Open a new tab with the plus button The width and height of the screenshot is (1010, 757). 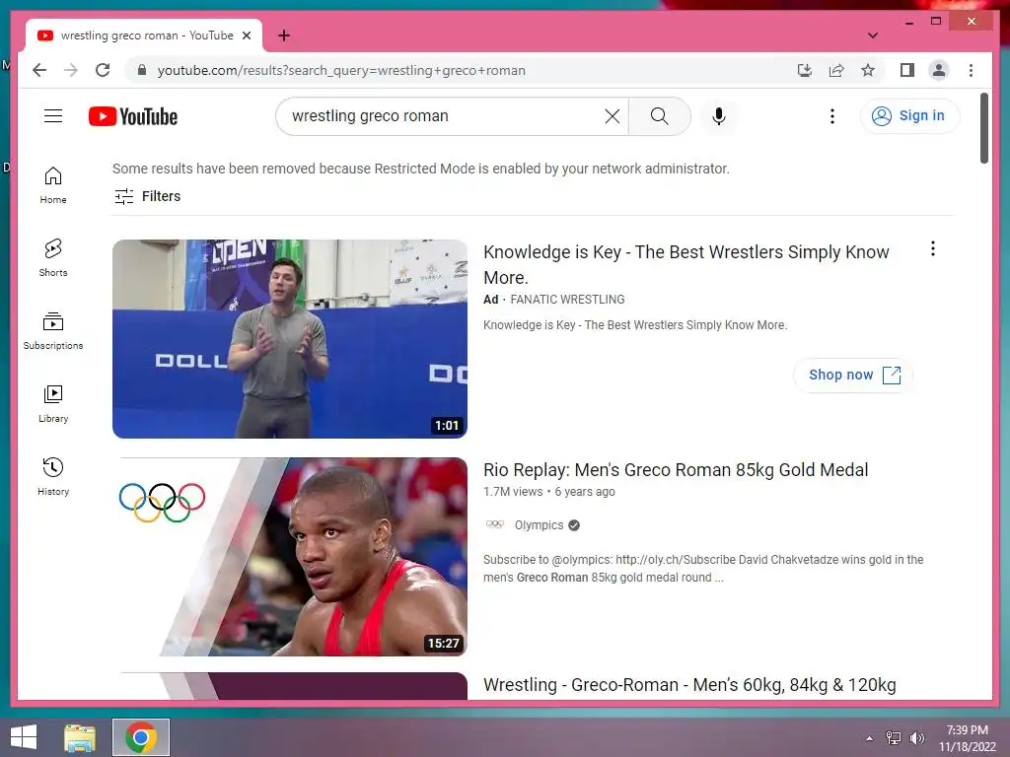(284, 35)
